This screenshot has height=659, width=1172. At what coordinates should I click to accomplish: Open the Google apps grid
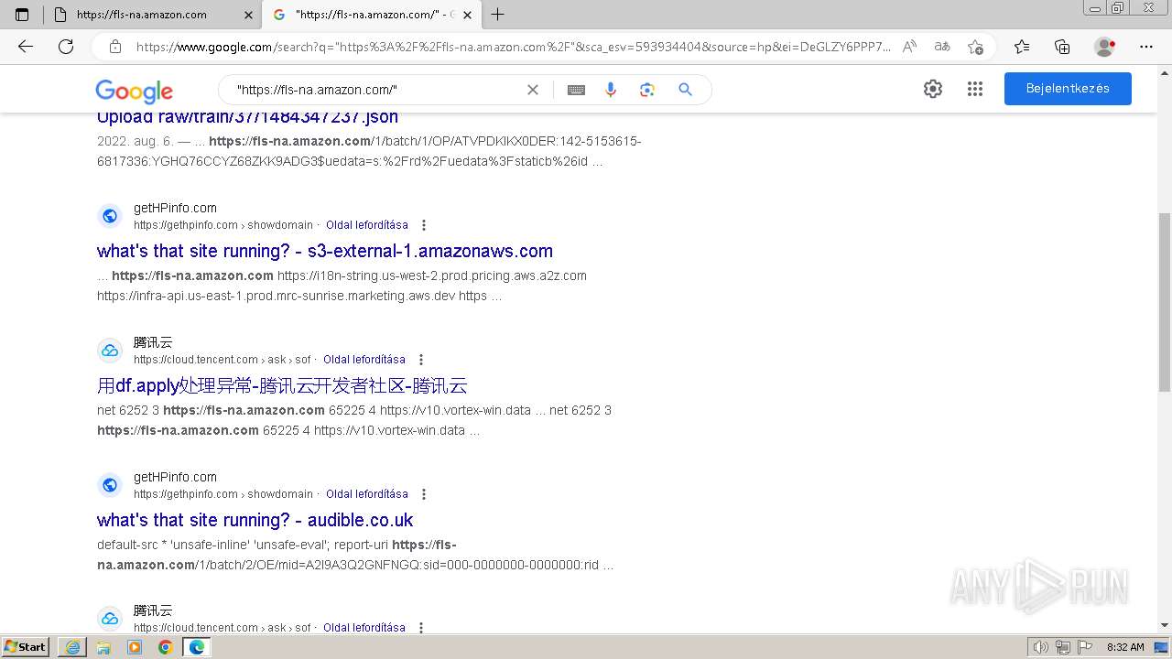click(975, 89)
